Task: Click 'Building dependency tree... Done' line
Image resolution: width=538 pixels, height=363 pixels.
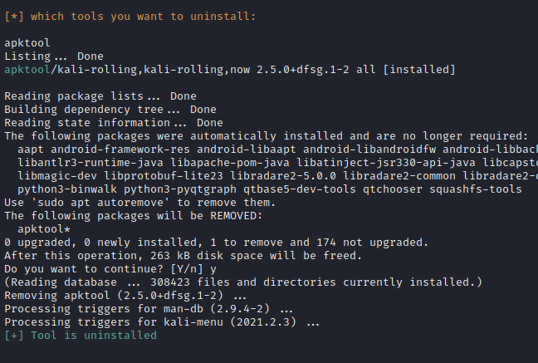Action: click(x=110, y=110)
